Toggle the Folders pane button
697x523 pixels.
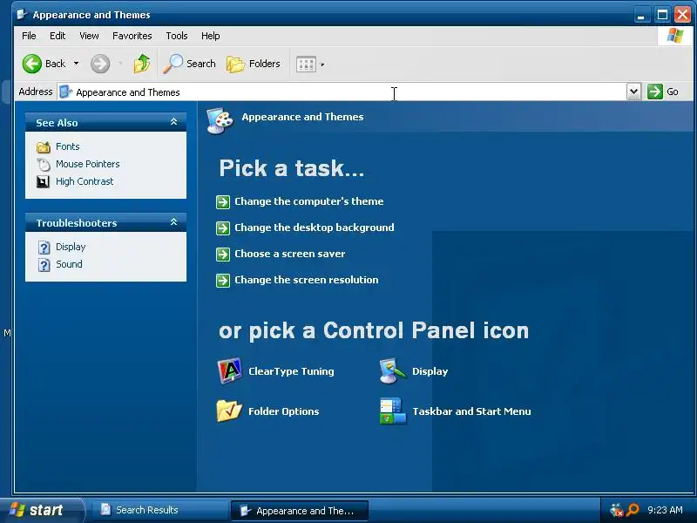tap(254, 64)
